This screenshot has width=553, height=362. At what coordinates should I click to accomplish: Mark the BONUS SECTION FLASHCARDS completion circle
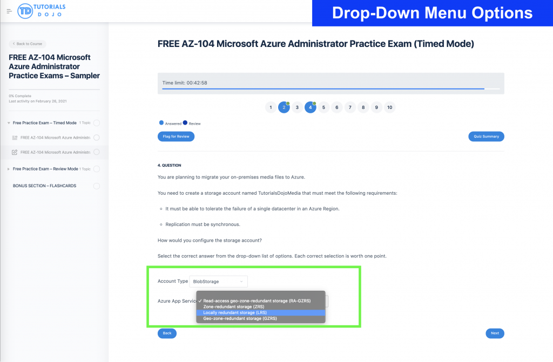pyautogui.click(x=97, y=186)
